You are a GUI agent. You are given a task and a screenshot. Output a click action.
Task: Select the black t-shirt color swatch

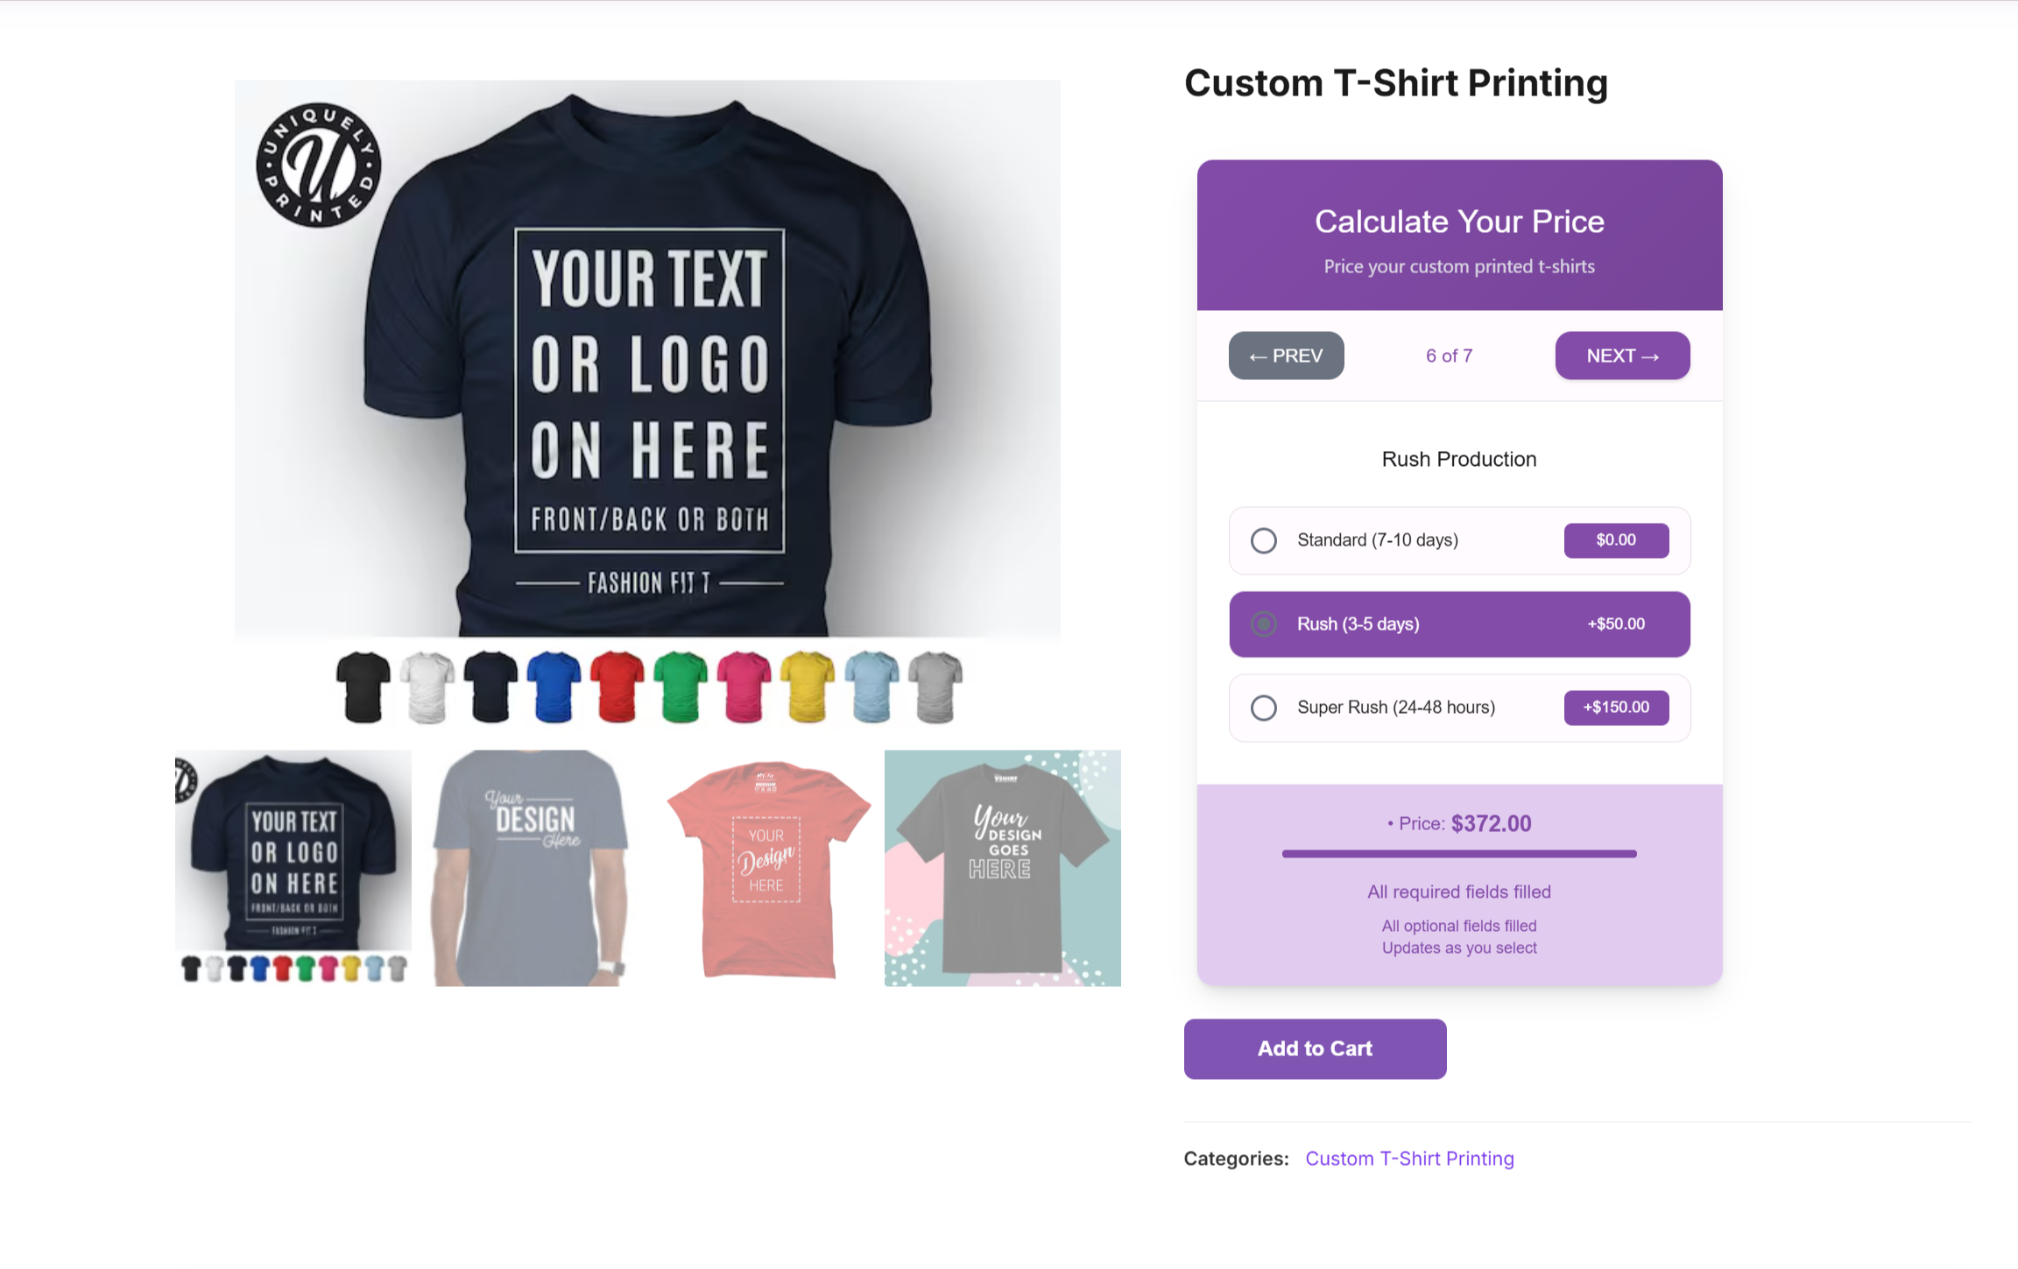363,687
